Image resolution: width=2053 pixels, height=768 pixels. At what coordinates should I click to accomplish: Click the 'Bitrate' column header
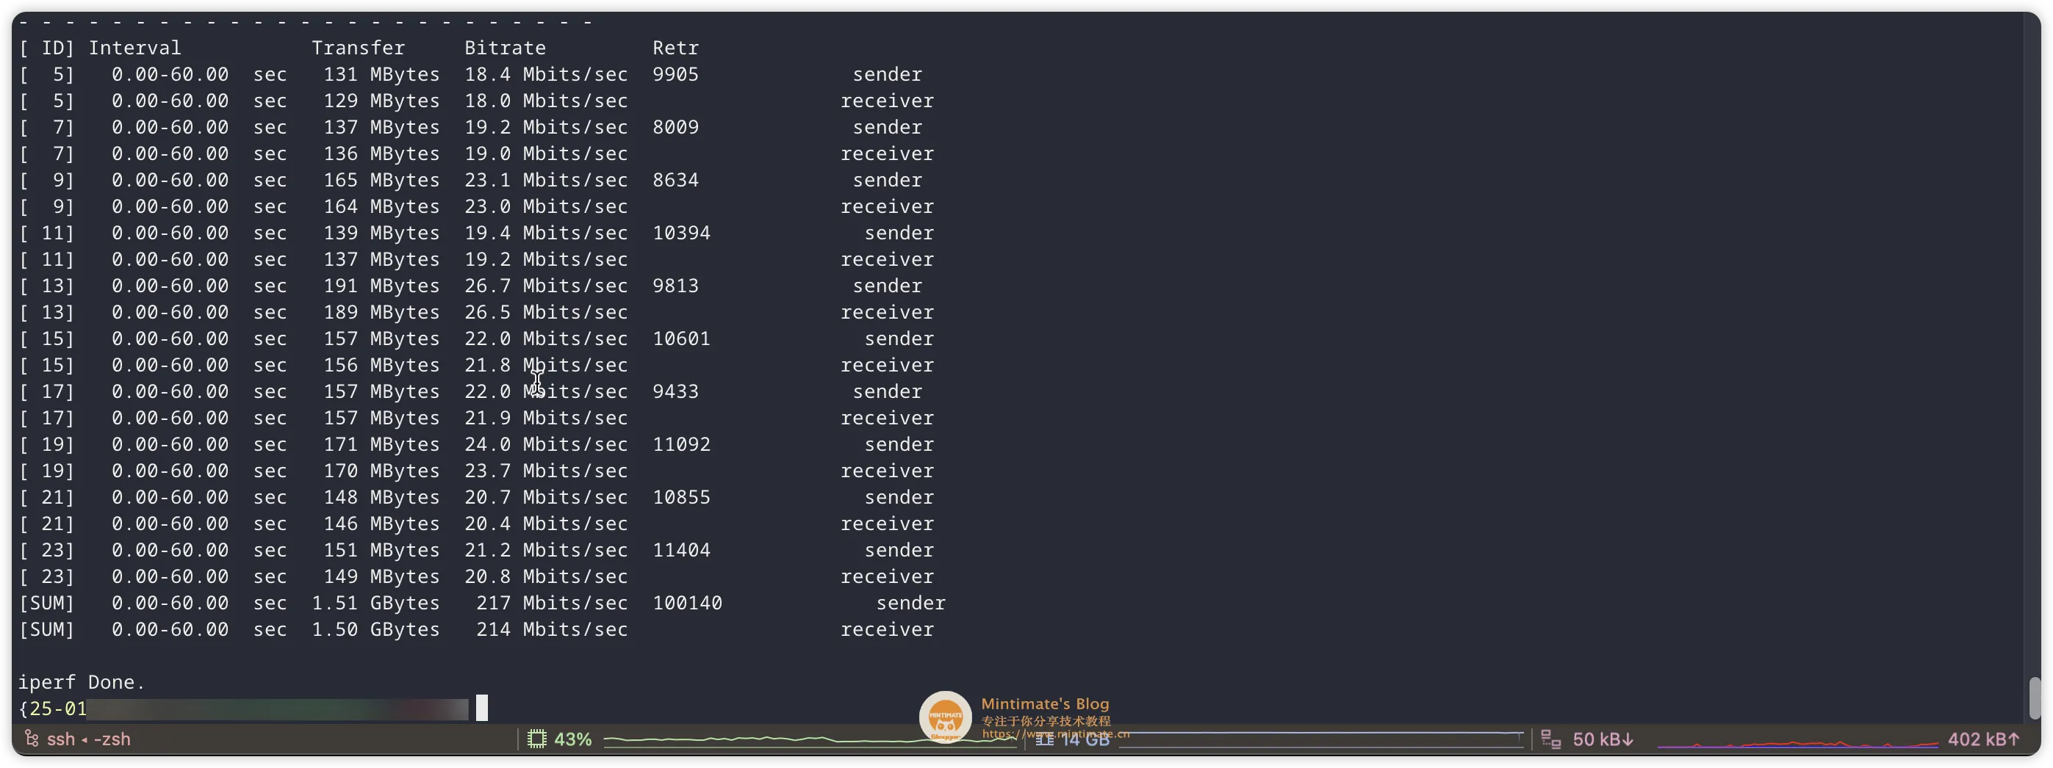pyautogui.click(x=506, y=48)
